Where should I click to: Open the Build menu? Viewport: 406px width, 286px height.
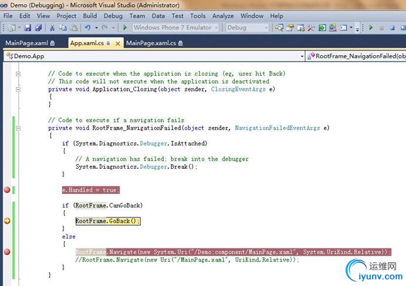pyautogui.click(x=90, y=16)
